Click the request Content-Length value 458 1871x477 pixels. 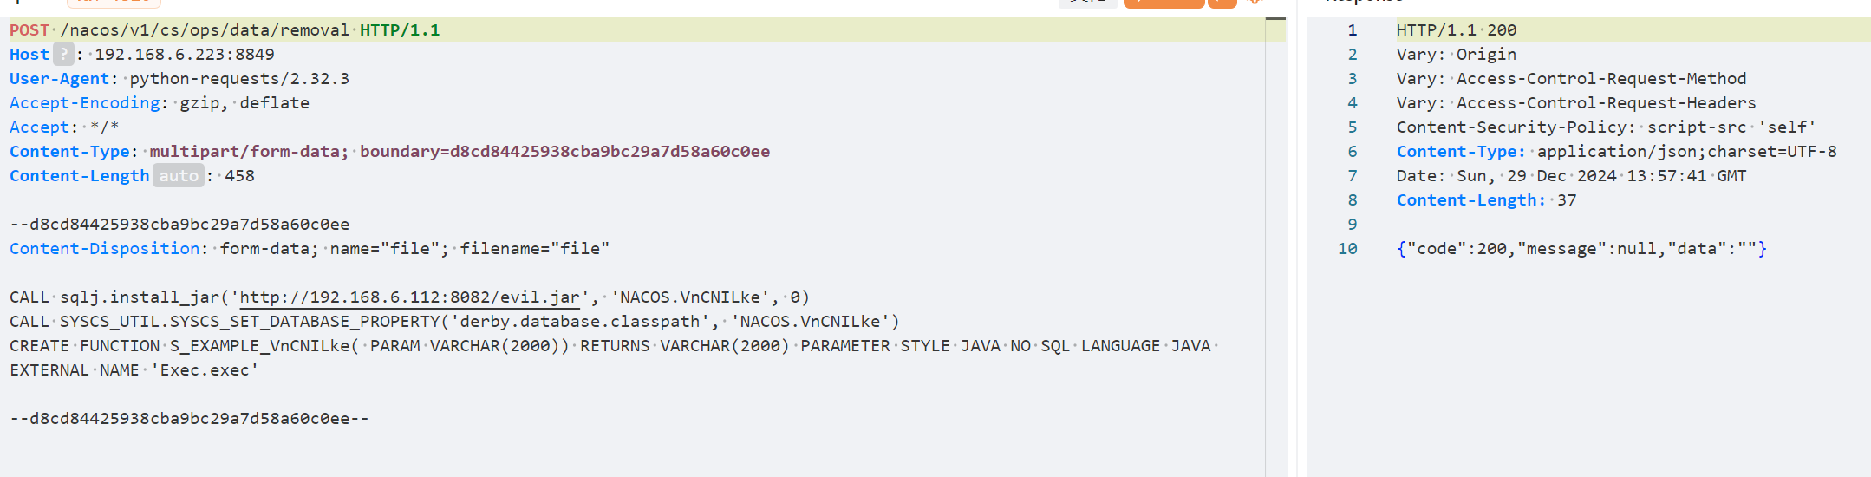coord(240,175)
